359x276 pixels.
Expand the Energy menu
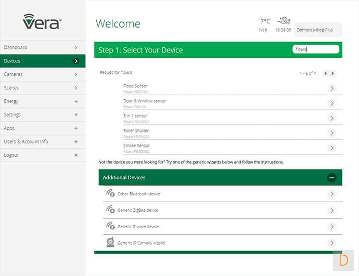point(75,101)
